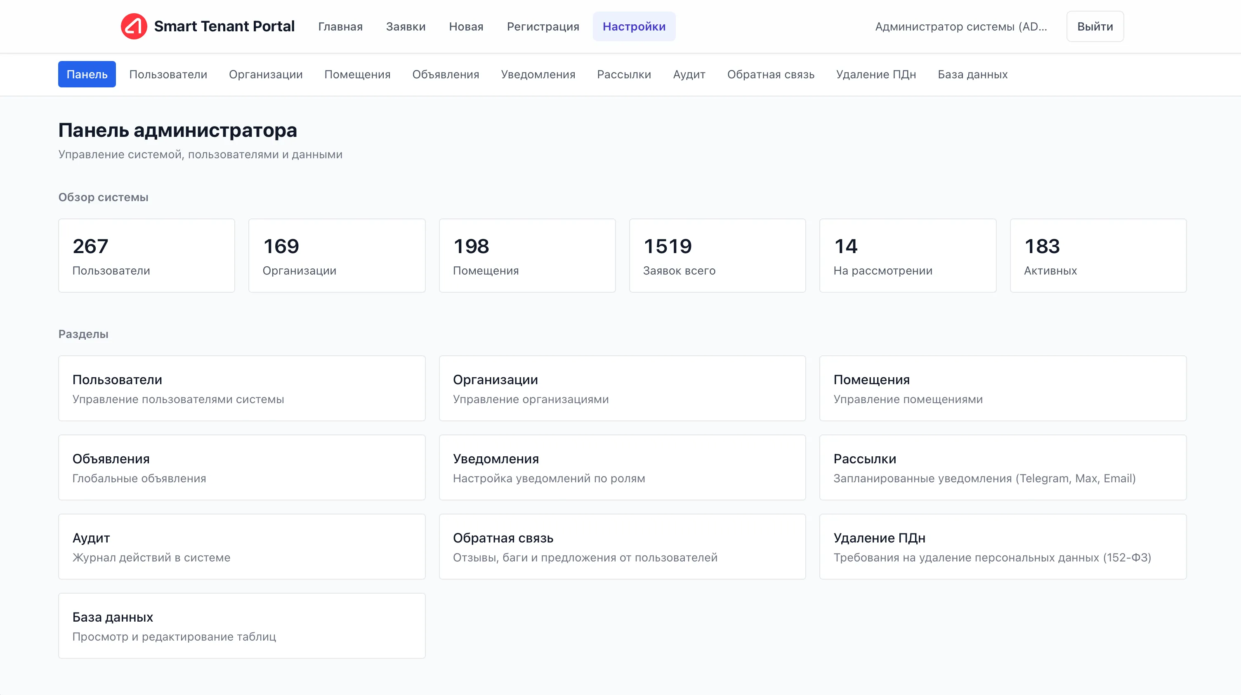Screen dimensions: 1241x695
Task: Click the Панель администратора heading
Action: click(178, 130)
